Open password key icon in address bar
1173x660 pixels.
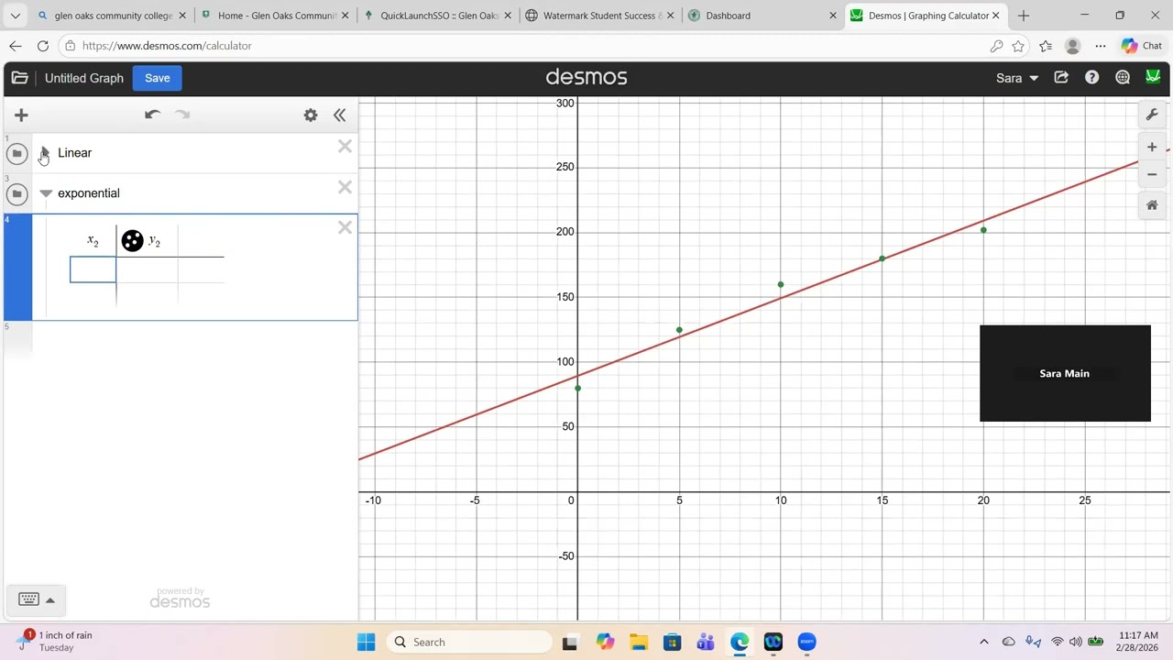tap(996, 46)
